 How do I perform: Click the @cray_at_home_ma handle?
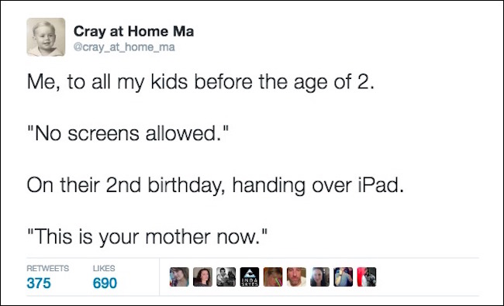coord(124,47)
